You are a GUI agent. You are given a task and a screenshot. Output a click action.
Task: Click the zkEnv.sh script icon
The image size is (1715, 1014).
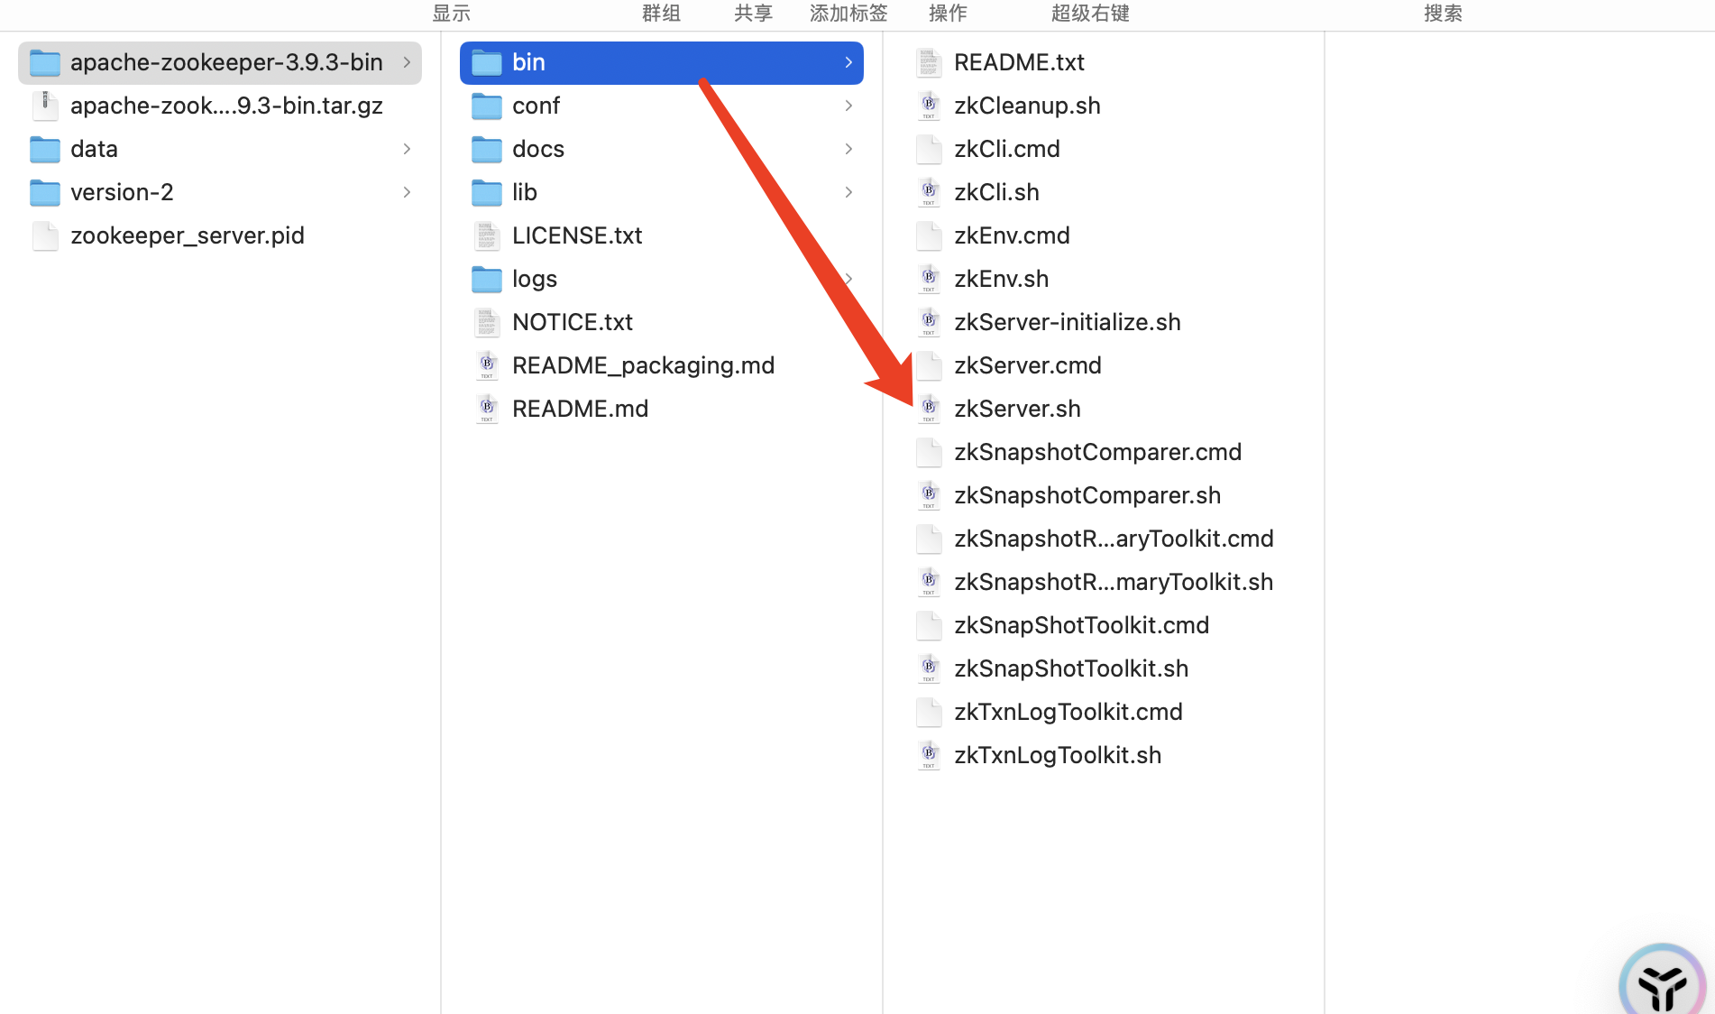(x=928, y=280)
